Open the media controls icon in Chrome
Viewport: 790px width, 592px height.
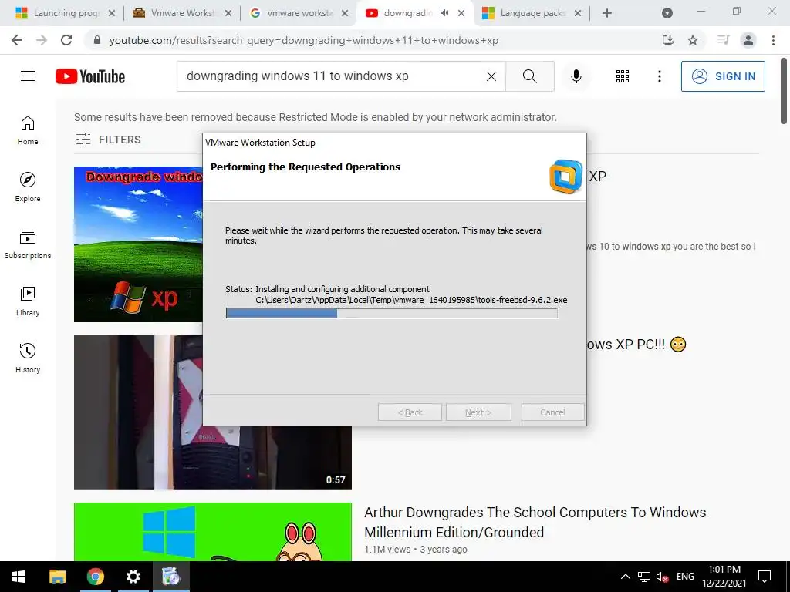[x=723, y=40]
